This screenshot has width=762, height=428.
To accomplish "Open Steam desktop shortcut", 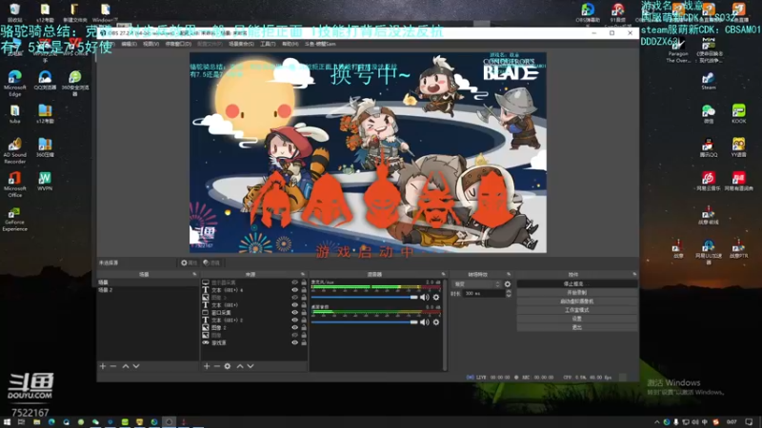I will point(708,81).
